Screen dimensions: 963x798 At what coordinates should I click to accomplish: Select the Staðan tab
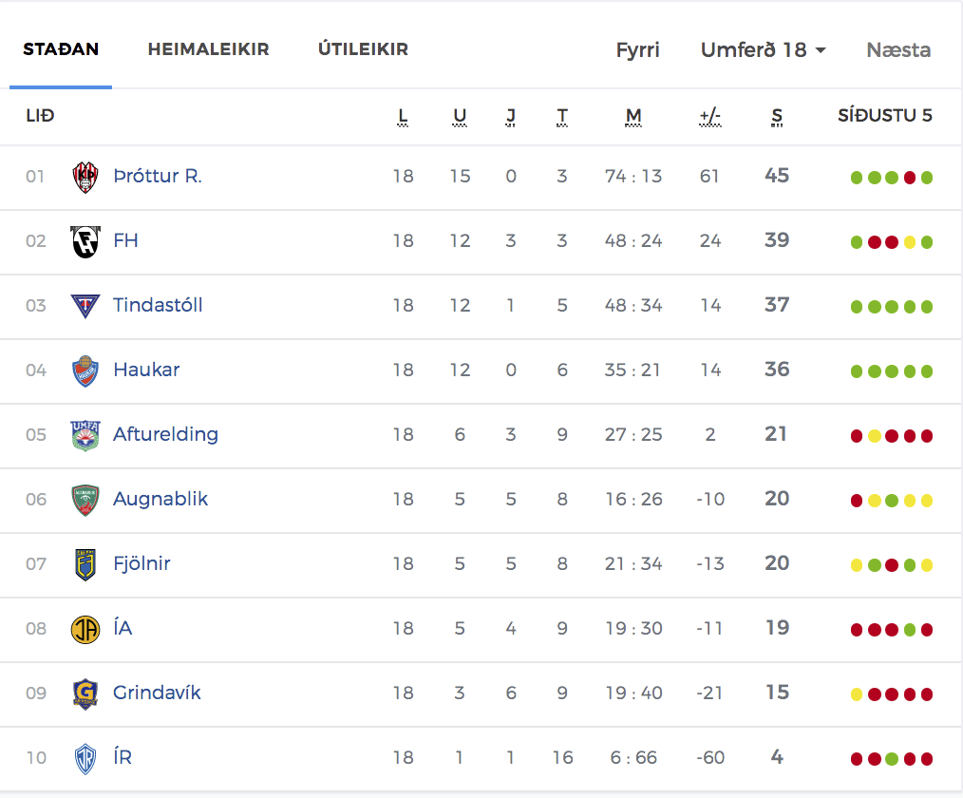point(61,49)
